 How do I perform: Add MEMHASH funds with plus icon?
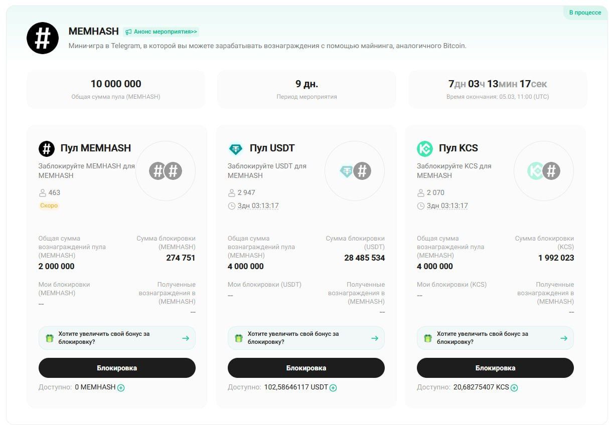tap(121, 387)
